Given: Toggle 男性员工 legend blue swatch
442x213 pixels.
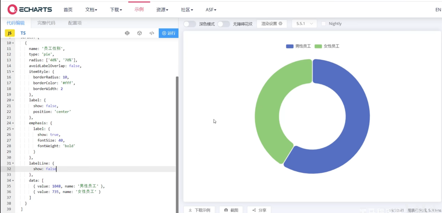Looking at the screenshot, I should (x=290, y=46).
